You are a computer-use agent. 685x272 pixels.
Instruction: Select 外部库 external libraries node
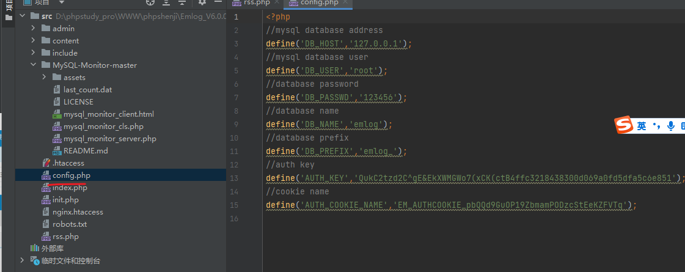[x=53, y=248]
